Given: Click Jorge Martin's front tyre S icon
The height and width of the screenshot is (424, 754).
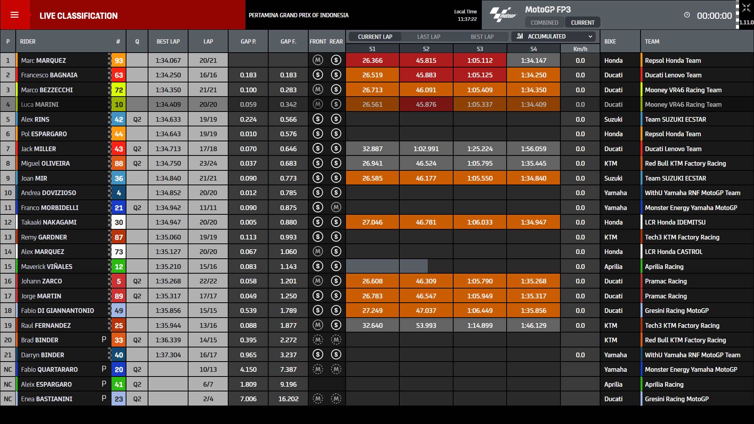Looking at the screenshot, I should (x=318, y=296).
